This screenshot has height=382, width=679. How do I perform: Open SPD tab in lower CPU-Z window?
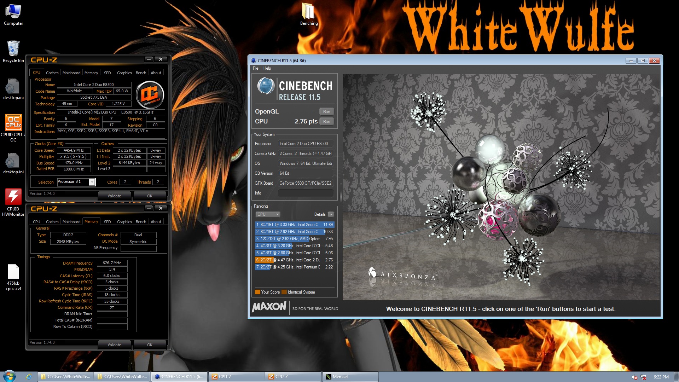tap(108, 222)
